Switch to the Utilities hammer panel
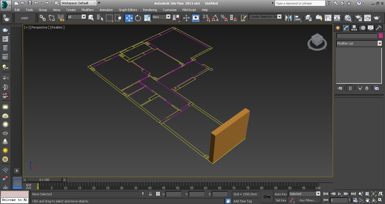Viewport: 385px width, 204px height. (x=379, y=28)
